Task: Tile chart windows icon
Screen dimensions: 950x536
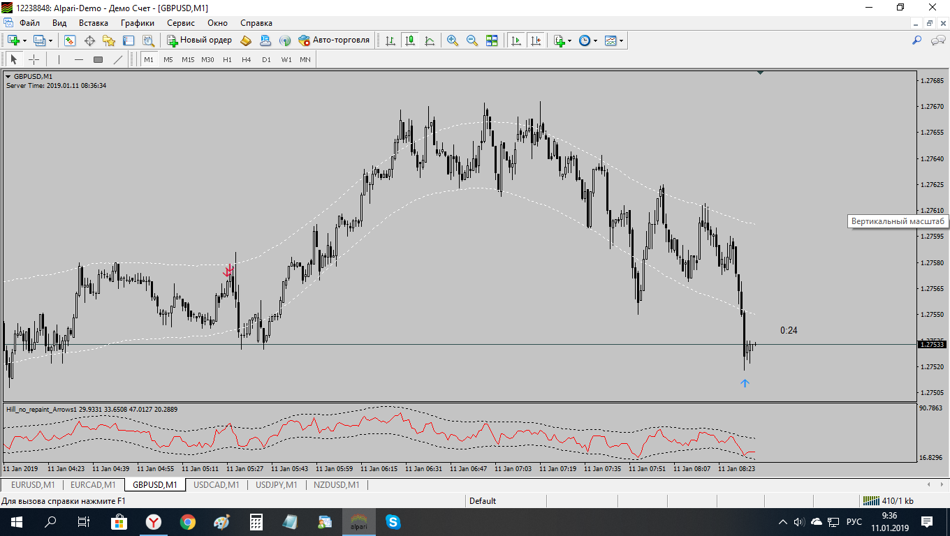Action: (x=492, y=40)
